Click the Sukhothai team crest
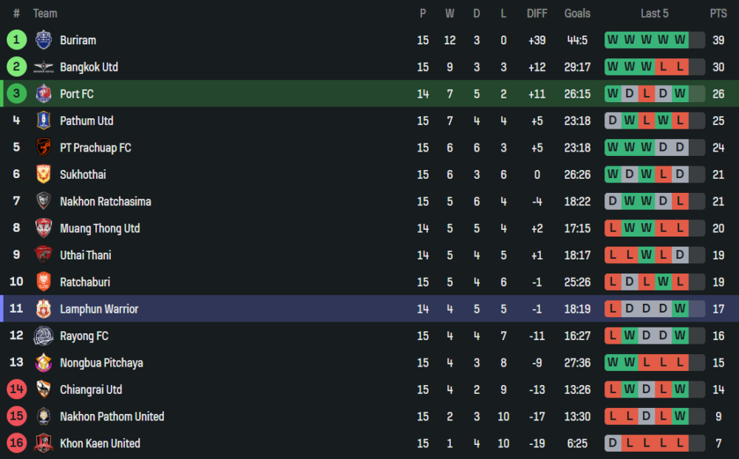The width and height of the screenshot is (739, 459). pos(44,174)
